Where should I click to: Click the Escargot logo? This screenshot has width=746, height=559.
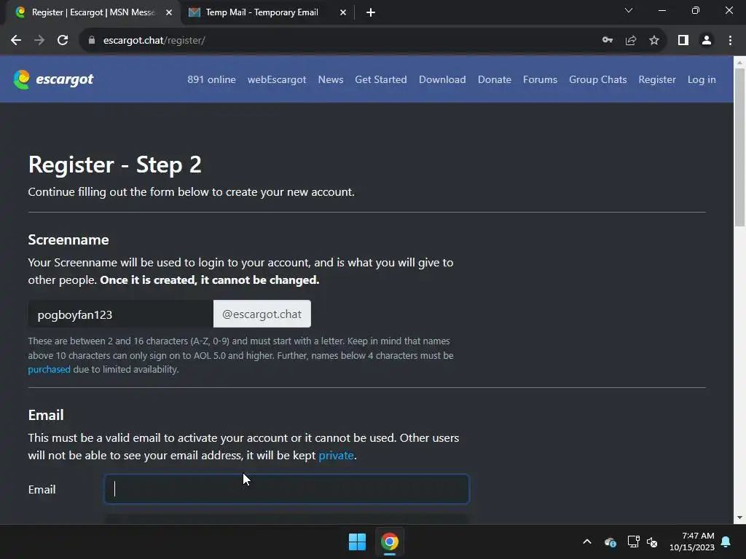point(53,79)
